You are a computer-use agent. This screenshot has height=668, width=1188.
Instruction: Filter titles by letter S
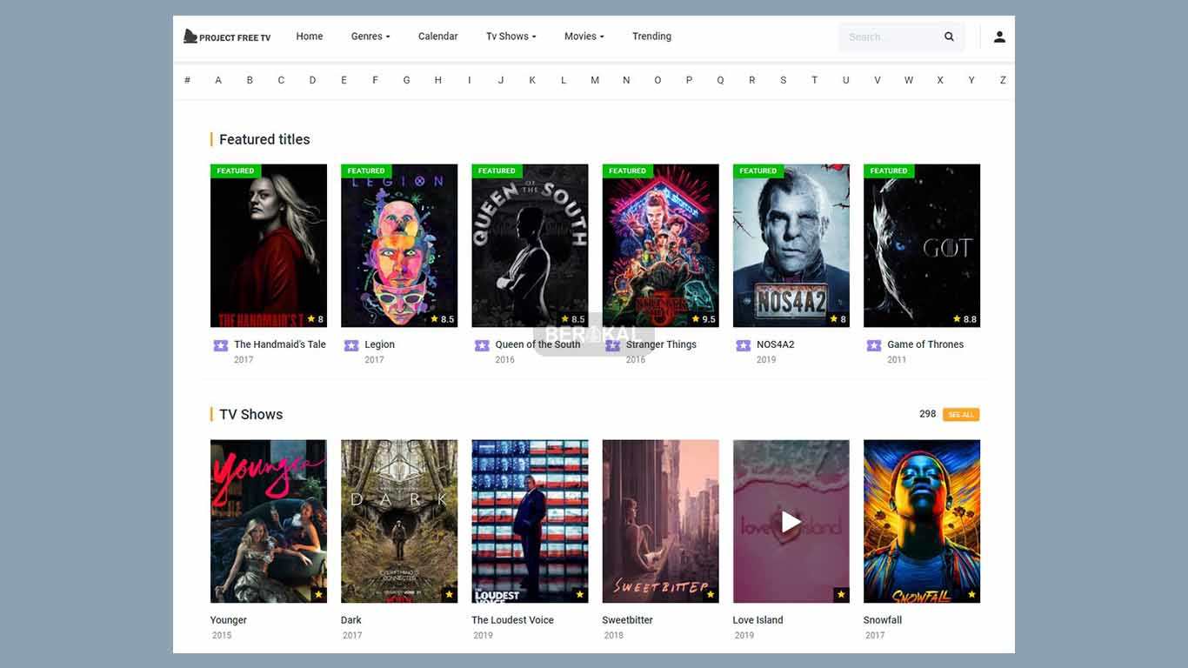point(783,80)
